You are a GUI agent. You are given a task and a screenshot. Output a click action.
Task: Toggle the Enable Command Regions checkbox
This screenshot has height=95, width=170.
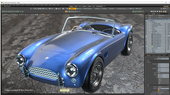click(159, 90)
